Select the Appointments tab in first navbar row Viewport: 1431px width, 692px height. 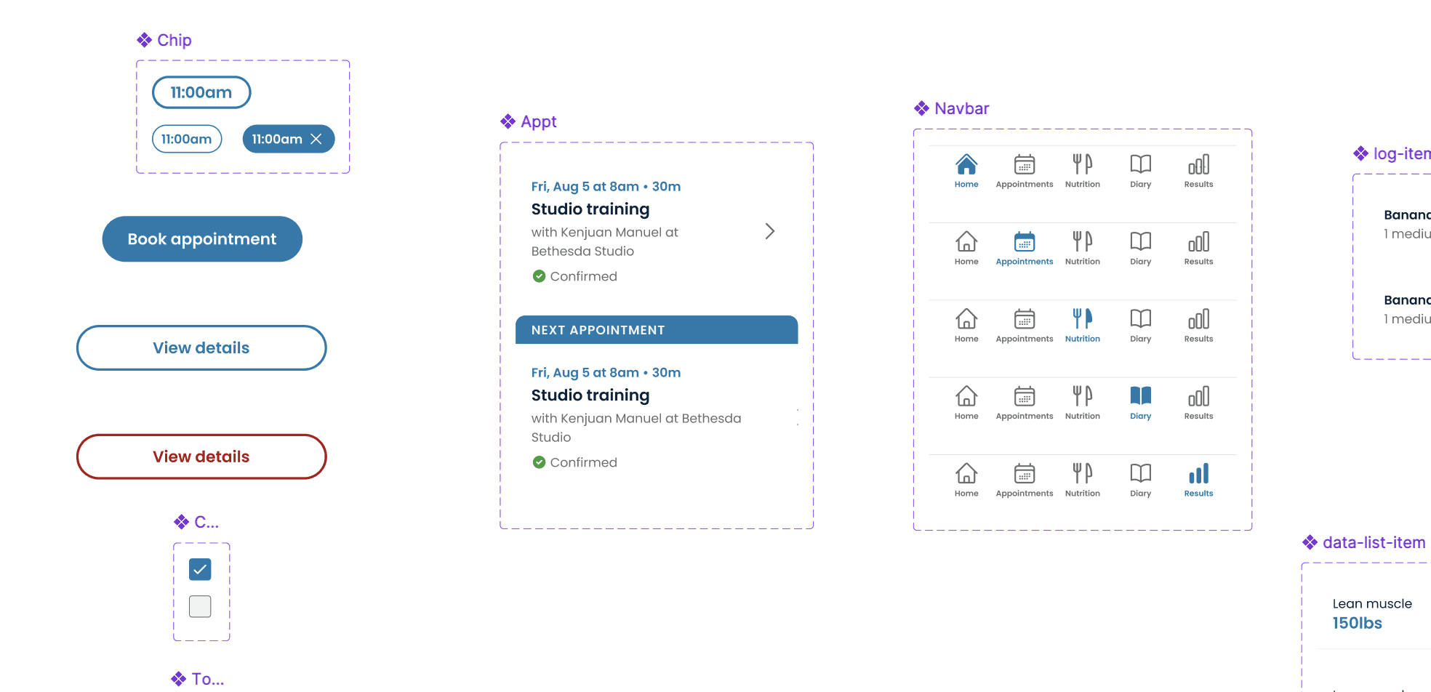(1025, 172)
